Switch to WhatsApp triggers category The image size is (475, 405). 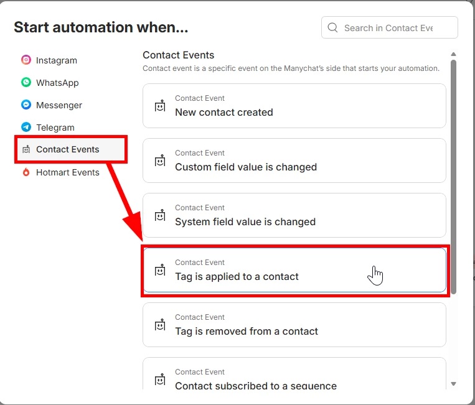(x=57, y=83)
